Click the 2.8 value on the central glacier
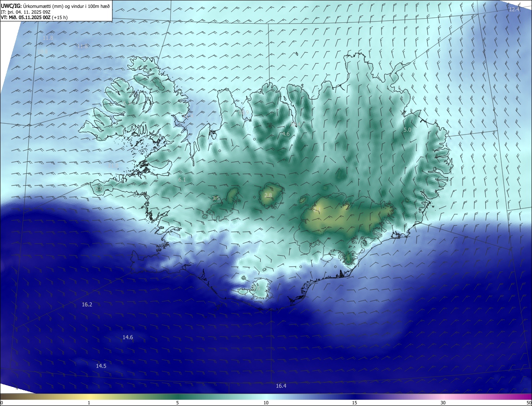The height and width of the screenshot is (406, 532). 268,195
